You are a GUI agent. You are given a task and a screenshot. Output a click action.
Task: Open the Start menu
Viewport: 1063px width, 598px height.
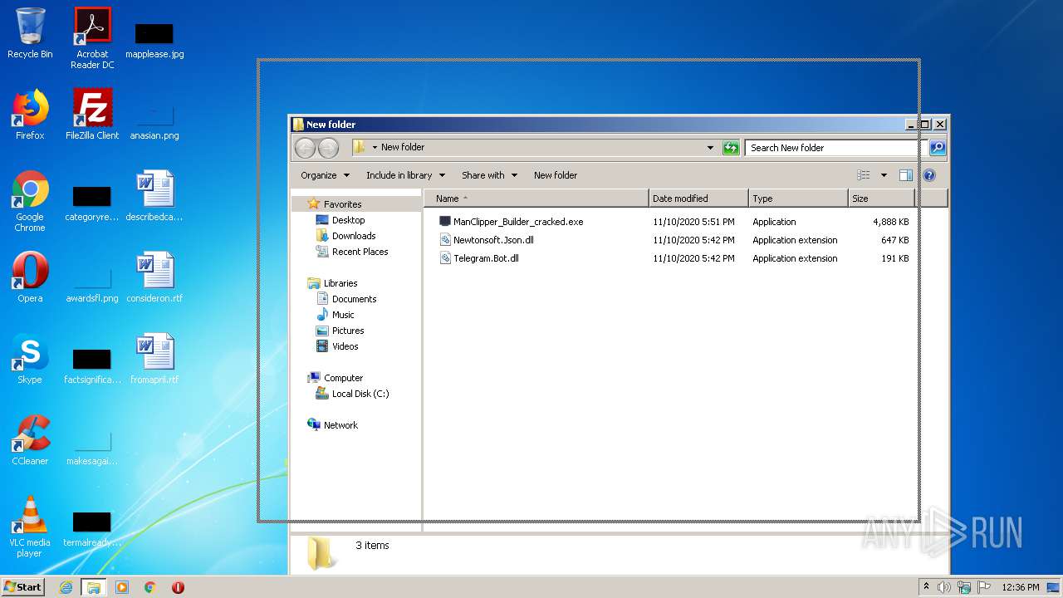pyautogui.click(x=22, y=586)
